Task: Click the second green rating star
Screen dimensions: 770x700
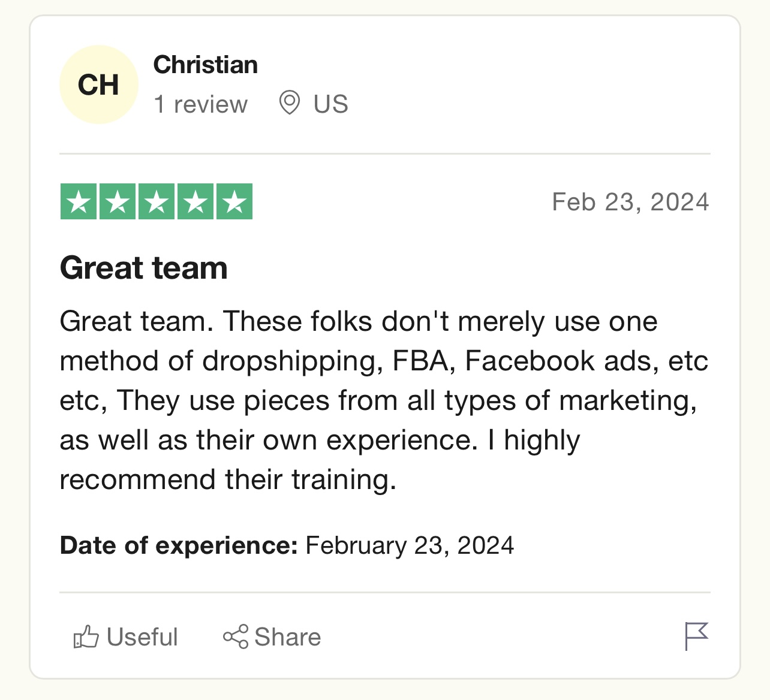Action: tap(118, 201)
